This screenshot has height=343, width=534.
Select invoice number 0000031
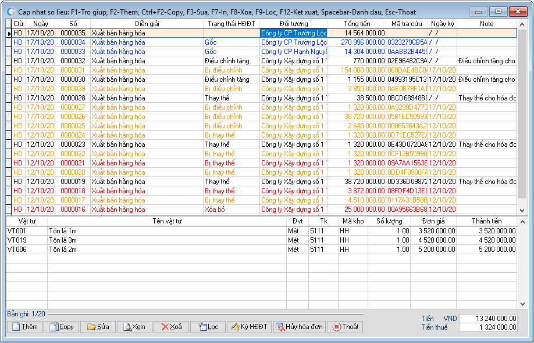click(73, 70)
